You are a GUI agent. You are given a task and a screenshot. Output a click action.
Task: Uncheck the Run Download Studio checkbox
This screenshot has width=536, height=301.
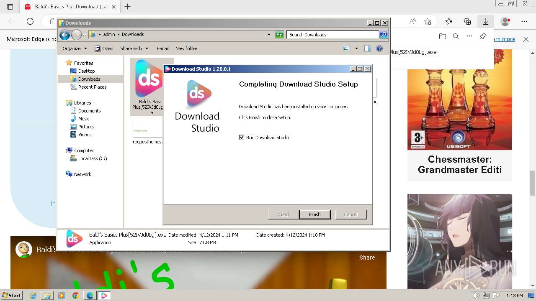point(242,137)
